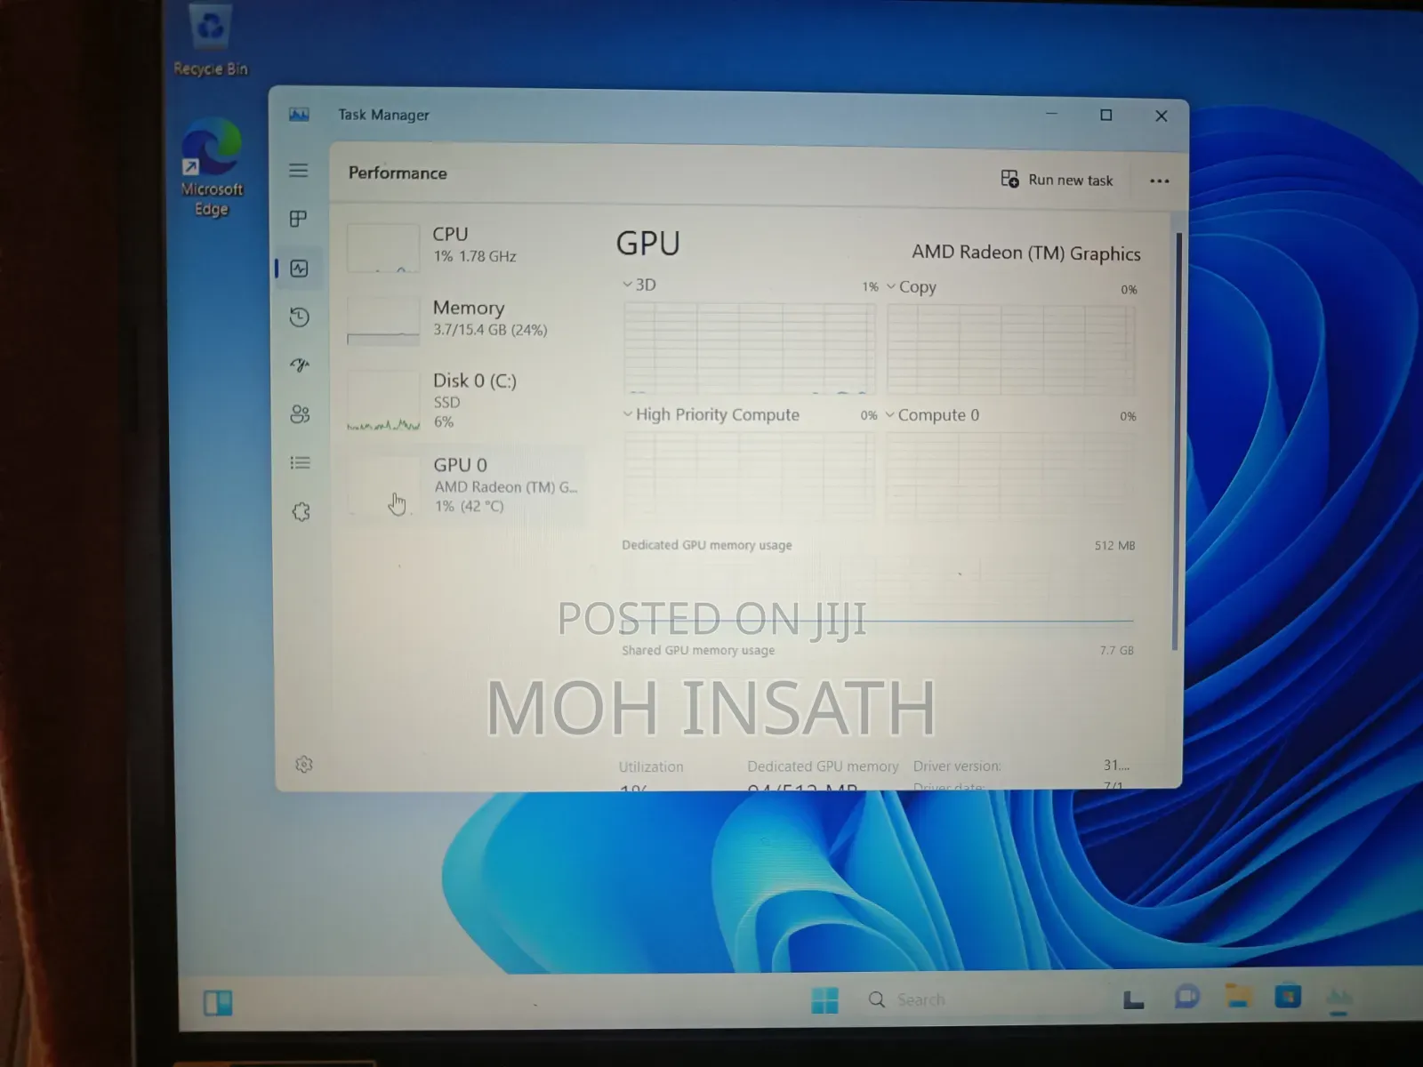Viewport: 1423px width, 1067px height.
Task: Click the 3D utilization graph
Action: (x=750, y=348)
